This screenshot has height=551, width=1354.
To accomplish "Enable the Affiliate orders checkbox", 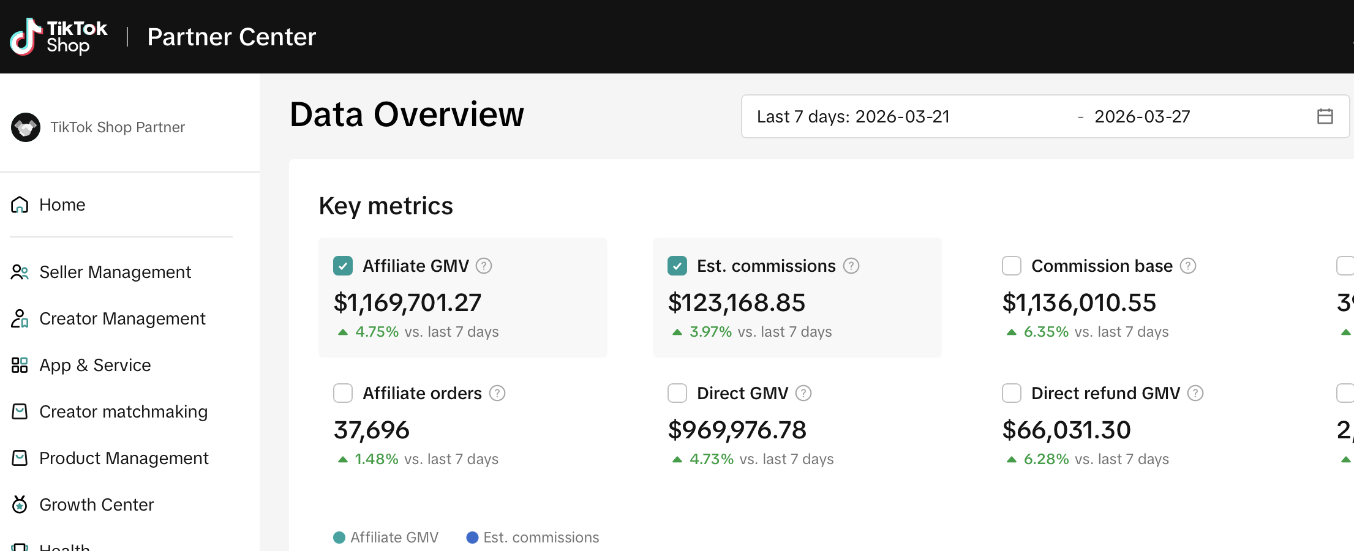I will click(343, 393).
